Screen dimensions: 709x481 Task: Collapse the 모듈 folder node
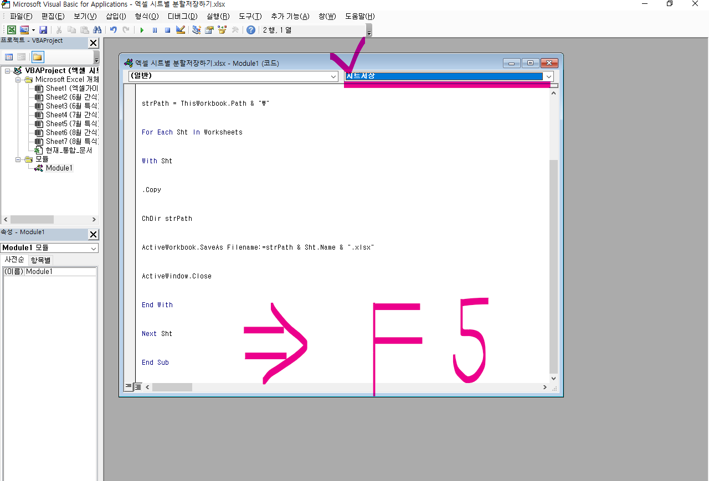pyautogui.click(x=18, y=159)
